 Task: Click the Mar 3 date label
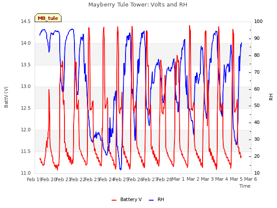click(x=207, y=179)
